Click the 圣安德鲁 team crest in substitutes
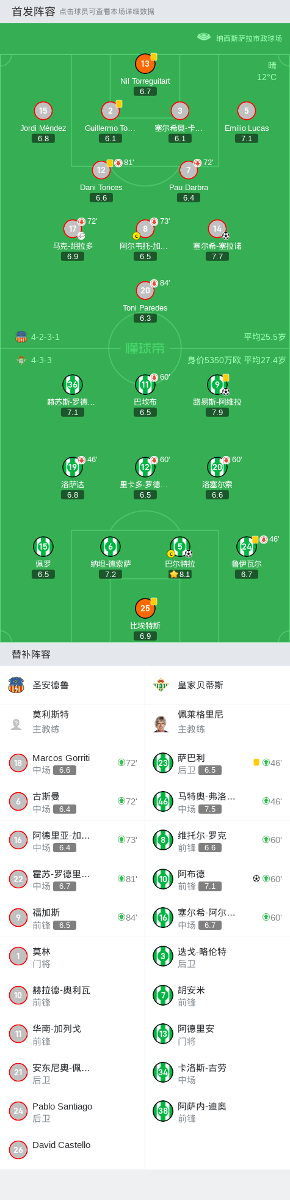 point(16,685)
